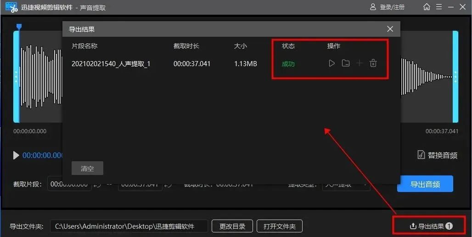Click the playhead marker on the waveform
This screenshot has width=472, height=237.
[19, 27]
